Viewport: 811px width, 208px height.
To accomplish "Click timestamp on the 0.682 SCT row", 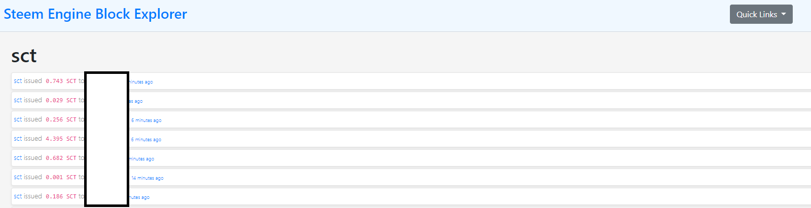I will [x=141, y=159].
